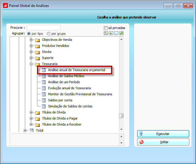Select Evolução anual de Tesouraria entry
The image size is (196, 164).
(x=69, y=88)
